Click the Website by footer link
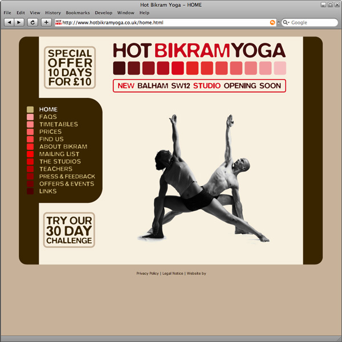This screenshot has width=342, height=342. pos(196,273)
